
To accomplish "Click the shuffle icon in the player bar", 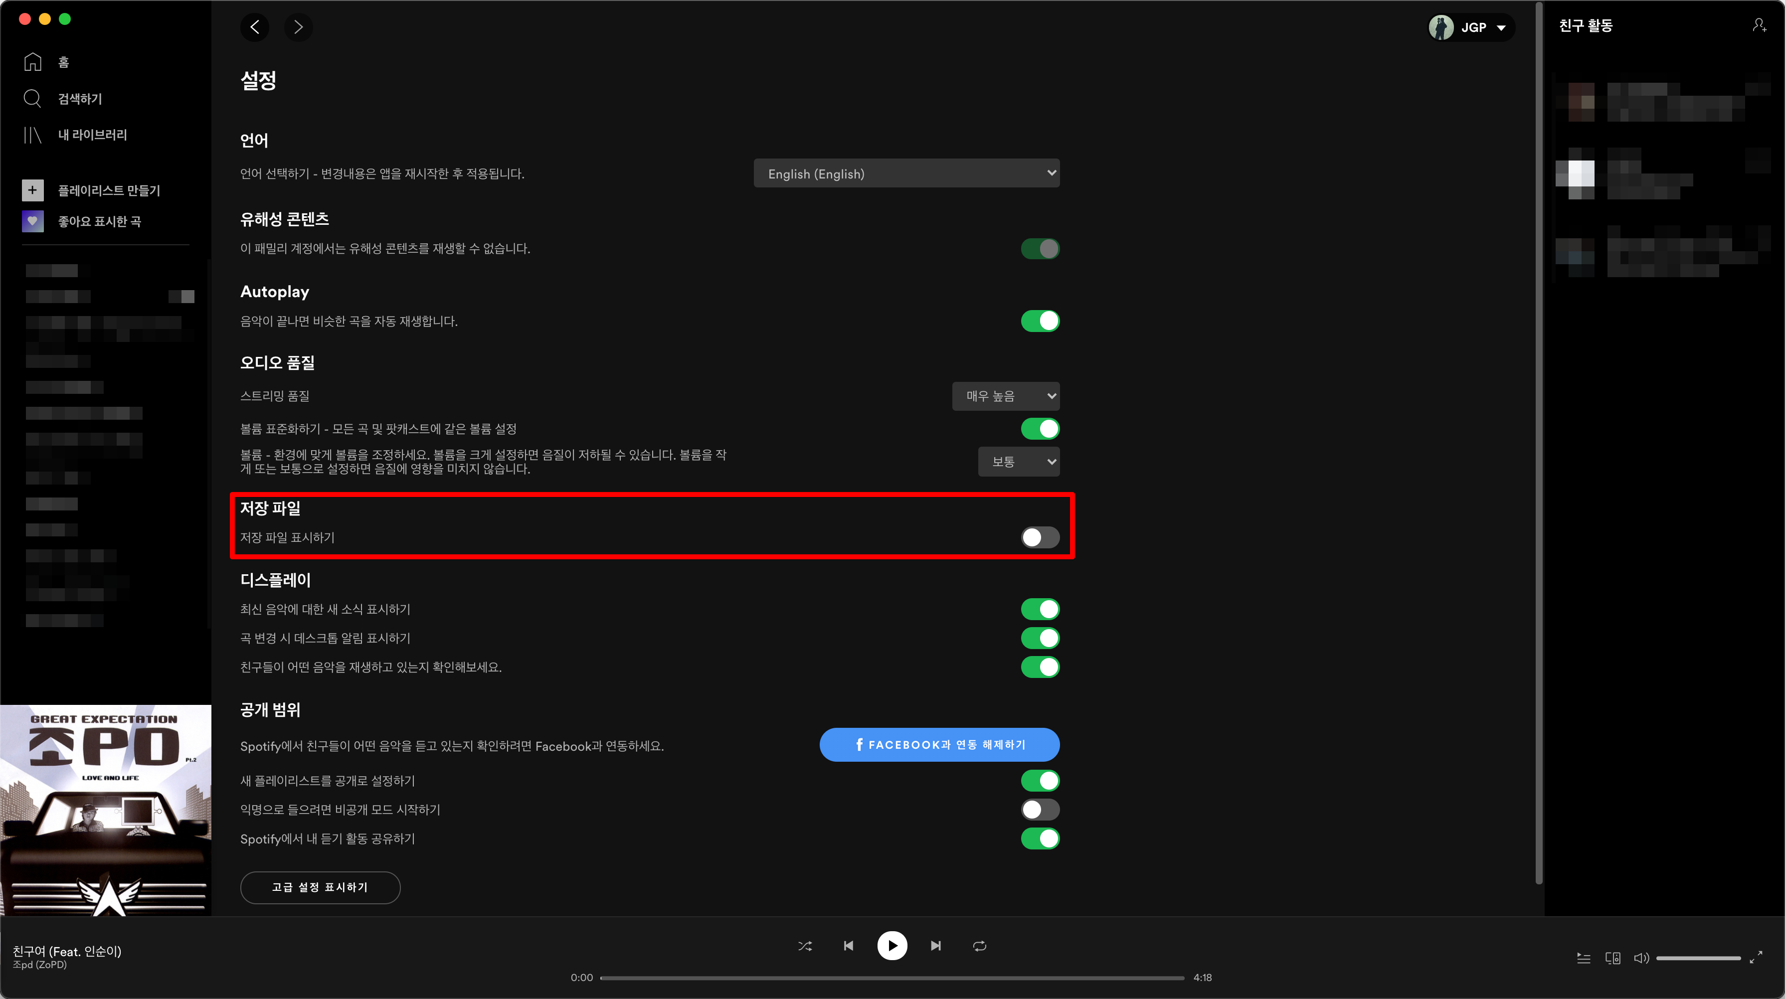I will [805, 946].
